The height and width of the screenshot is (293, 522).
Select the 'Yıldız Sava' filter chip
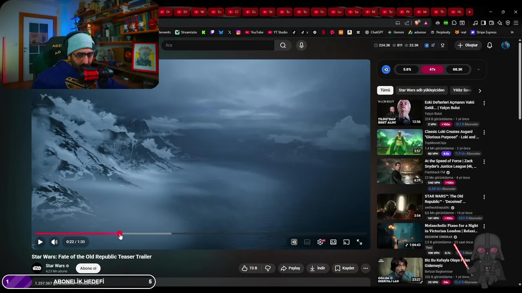point(462,90)
